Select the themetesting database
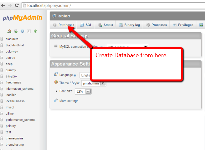 point(15,144)
